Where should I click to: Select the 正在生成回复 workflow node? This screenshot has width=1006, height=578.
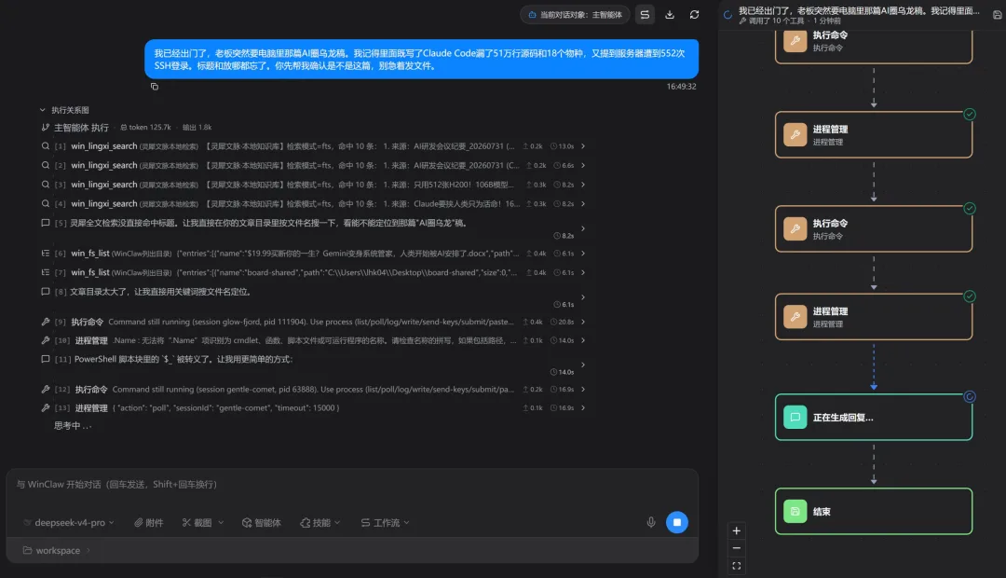tap(873, 417)
